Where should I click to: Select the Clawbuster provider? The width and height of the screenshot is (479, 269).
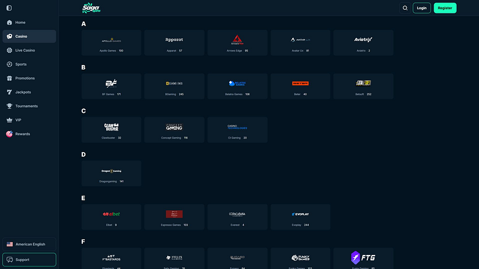click(x=111, y=130)
